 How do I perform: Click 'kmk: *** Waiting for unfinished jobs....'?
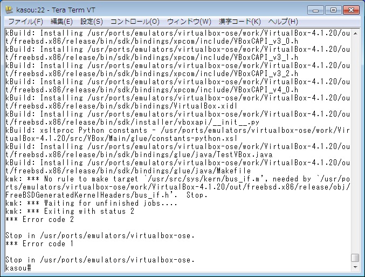click(91, 203)
